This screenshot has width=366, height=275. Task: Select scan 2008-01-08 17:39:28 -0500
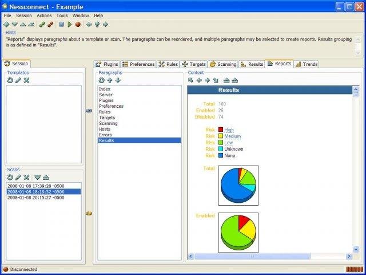(x=43, y=186)
